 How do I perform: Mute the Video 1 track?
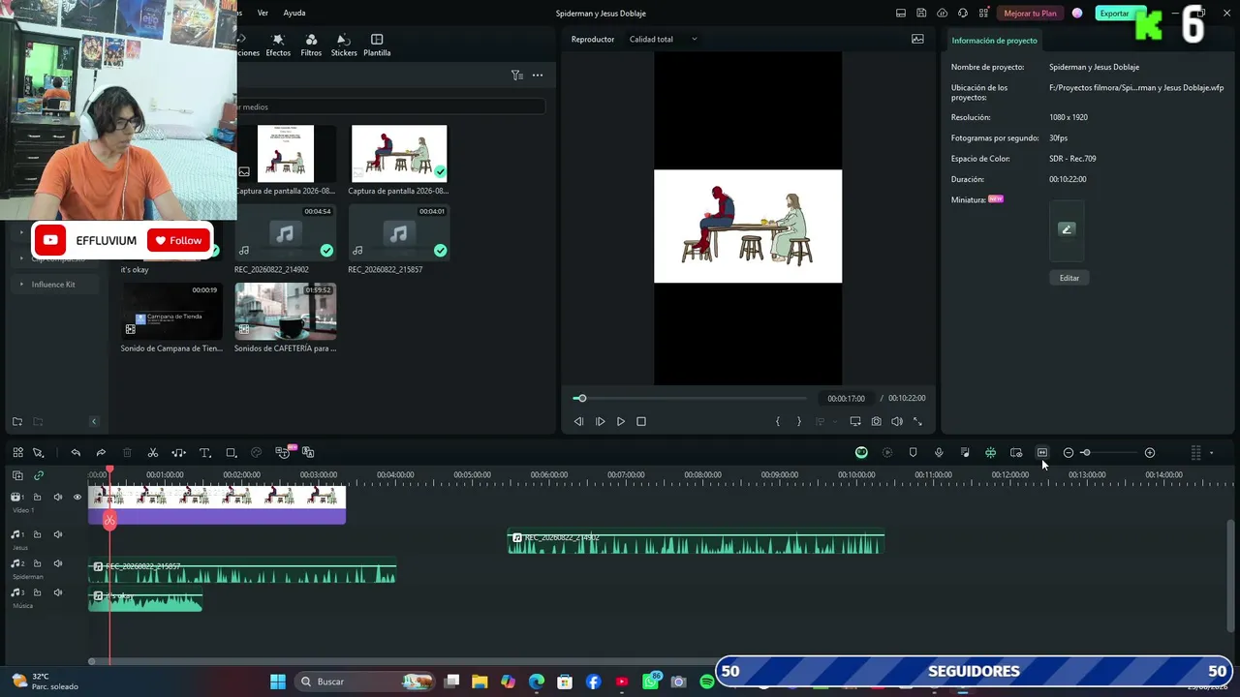coord(58,497)
